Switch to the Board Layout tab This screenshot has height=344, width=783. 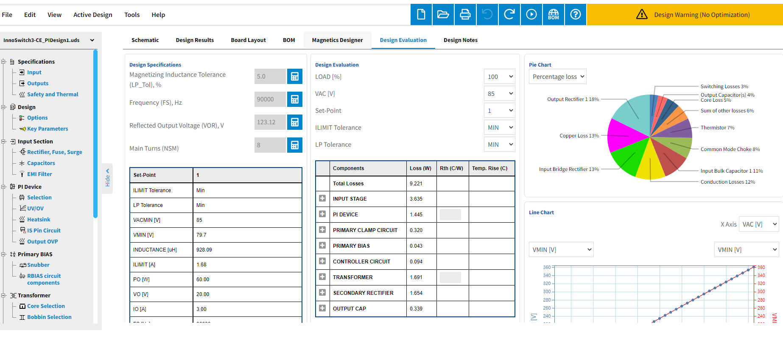[248, 40]
